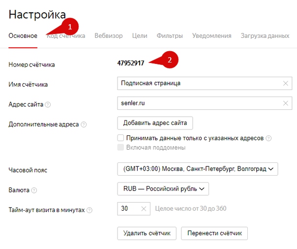
Task: Click help icon beside Принимать данные checkbox label
Action: [268, 138]
